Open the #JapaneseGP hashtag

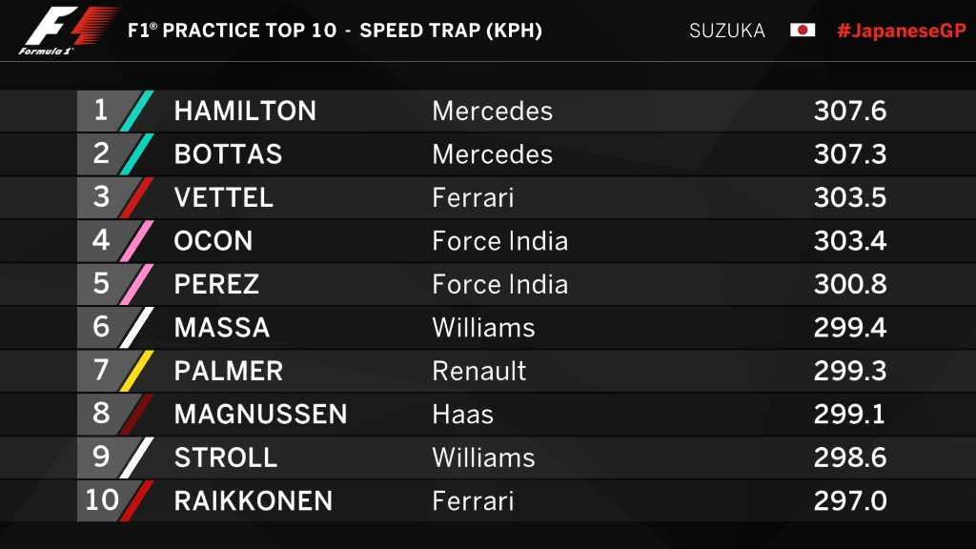pos(902,30)
